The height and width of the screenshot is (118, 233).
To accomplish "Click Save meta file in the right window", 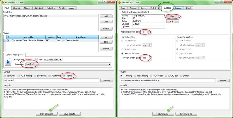I will (186, 114).
